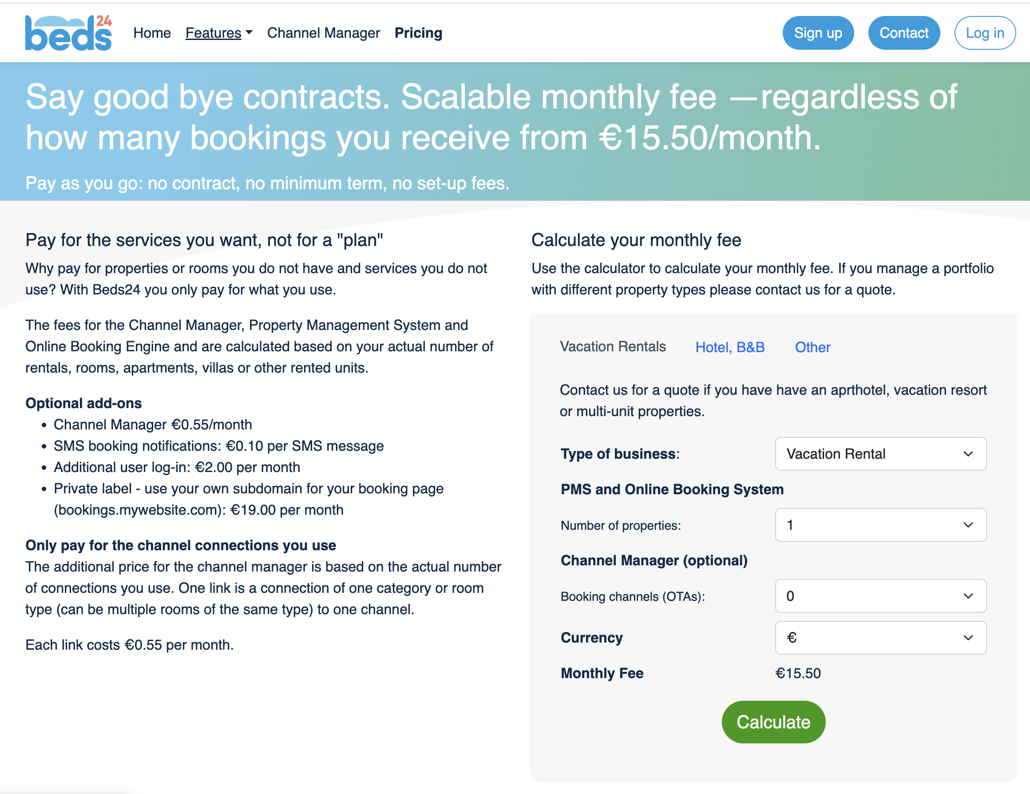Expand the Booking channels (OTAs) dropdown
Image resolution: width=1030 pixels, height=794 pixels.
[x=880, y=596]
